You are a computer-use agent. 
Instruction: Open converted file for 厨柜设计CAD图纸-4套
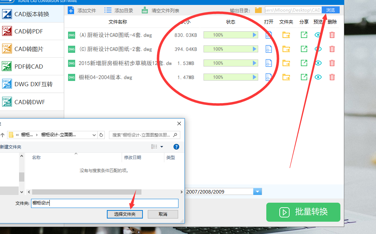[268, 35]
